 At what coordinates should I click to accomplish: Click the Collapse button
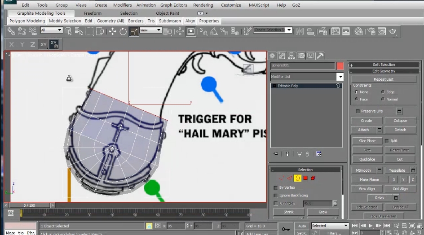(x=400, y=121)
